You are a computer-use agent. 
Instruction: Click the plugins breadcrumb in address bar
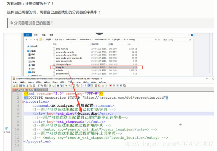[117, 39]
